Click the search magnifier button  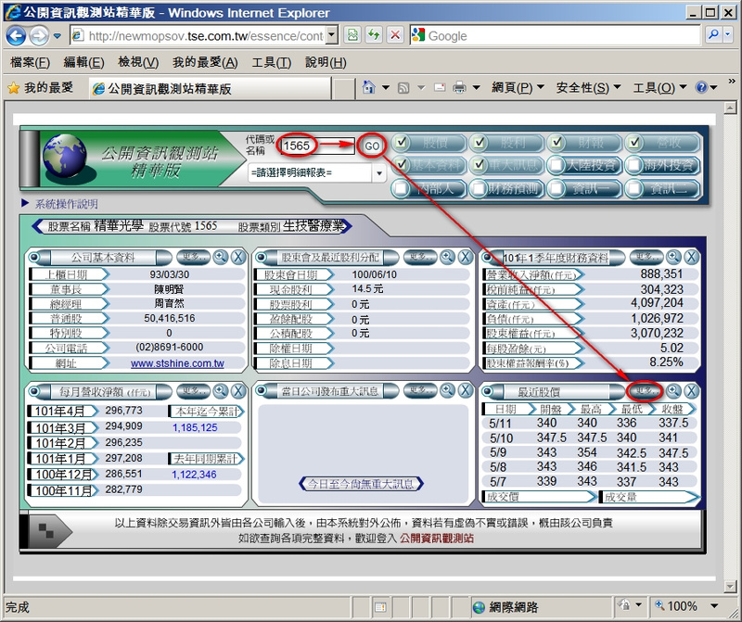click(713, 34)
